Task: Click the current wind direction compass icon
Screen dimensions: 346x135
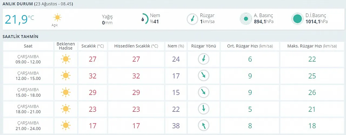Action: coord(192,19)
